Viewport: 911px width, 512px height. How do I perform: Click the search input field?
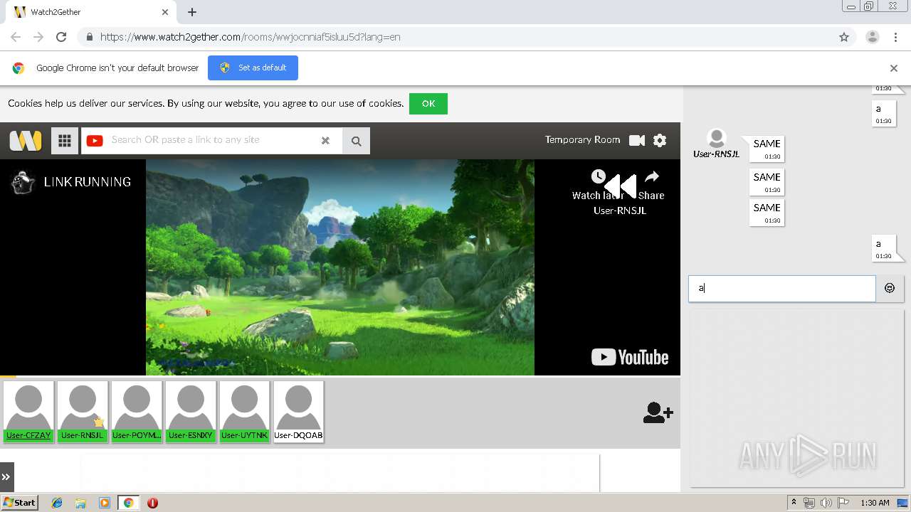[x=211, y=140]
